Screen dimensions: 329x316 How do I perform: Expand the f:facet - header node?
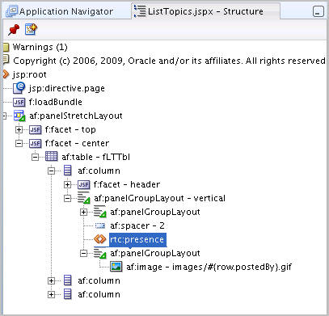coord(67,184)
